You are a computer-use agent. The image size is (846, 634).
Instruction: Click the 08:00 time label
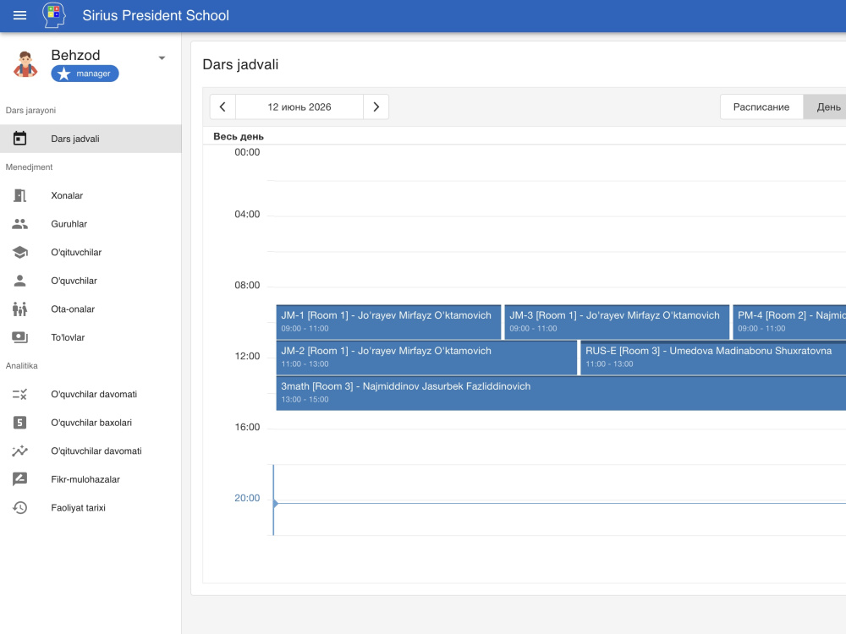(x=247, y=285)
